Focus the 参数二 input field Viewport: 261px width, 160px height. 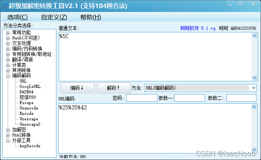[x=241, y=98]
